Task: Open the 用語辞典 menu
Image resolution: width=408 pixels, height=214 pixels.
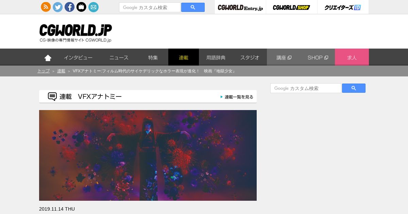Action: point(216,57)
